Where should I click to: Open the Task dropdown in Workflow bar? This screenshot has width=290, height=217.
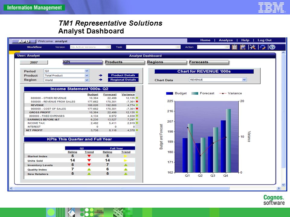[153, 47]
